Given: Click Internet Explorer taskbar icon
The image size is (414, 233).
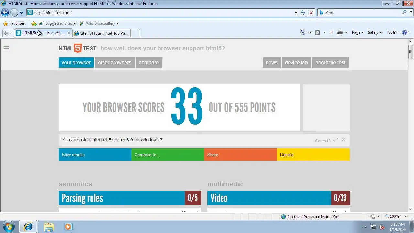Looking at the screenshot, I should click(x=28, y=227).
